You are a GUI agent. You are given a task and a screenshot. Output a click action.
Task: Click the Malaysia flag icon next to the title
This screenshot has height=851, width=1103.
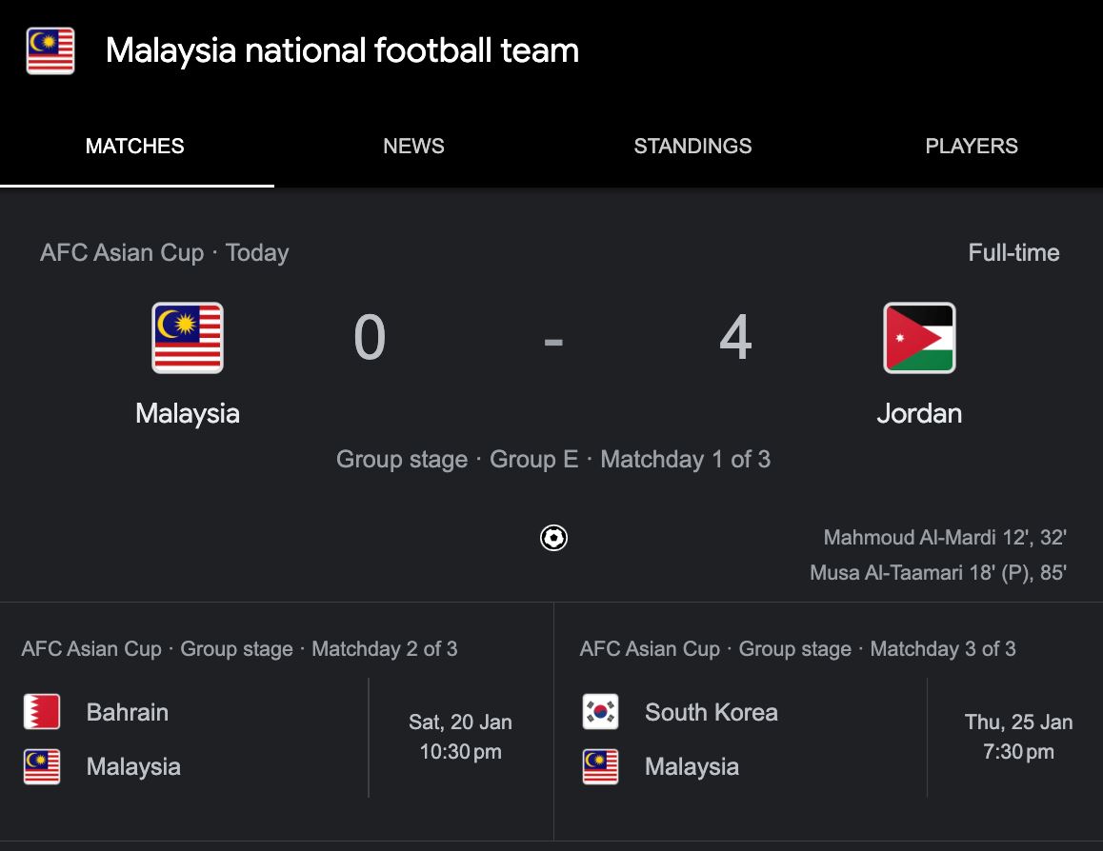[x=50, y=50]
